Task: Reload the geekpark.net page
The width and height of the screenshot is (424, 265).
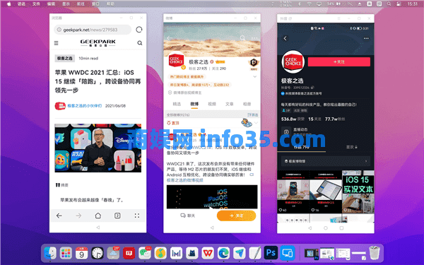Action: tap(139, 30)
